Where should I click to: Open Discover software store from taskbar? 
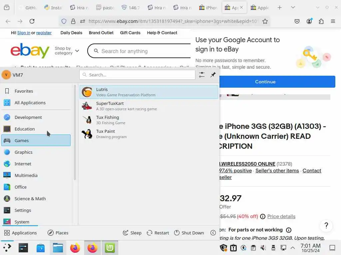click(x=40, y=248)
